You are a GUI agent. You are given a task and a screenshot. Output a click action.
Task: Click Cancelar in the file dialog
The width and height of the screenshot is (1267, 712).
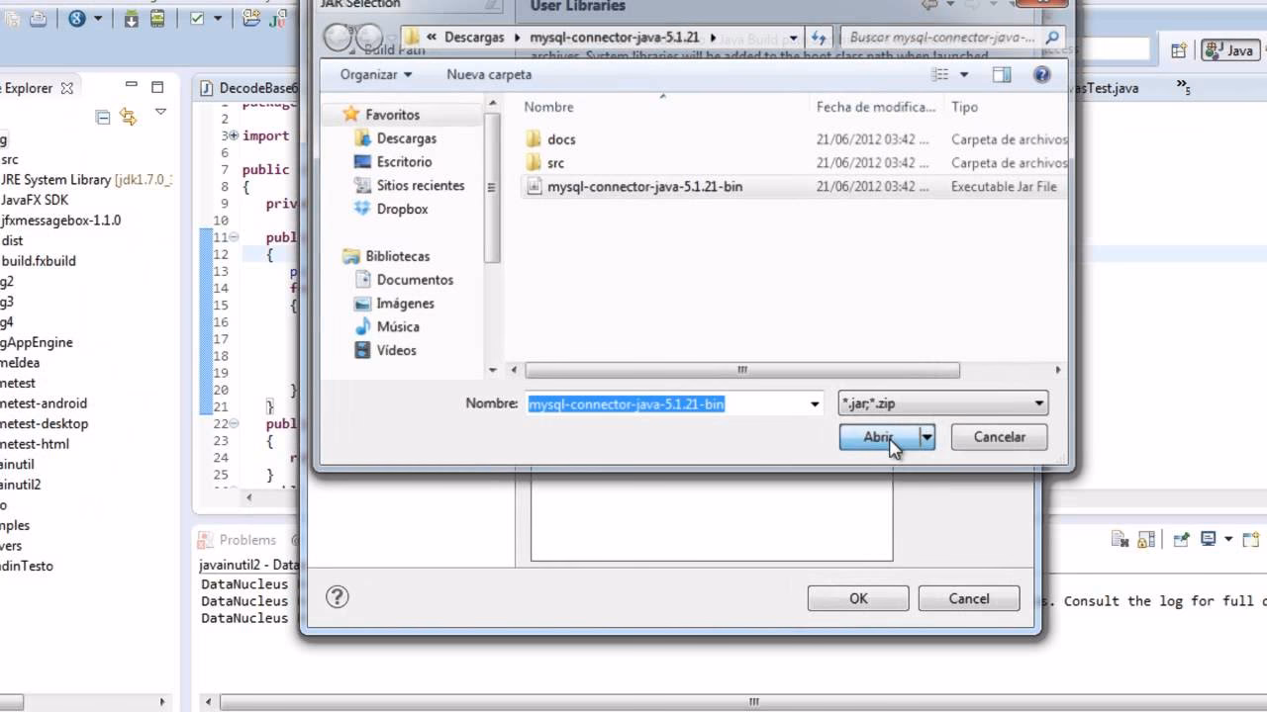999,437
